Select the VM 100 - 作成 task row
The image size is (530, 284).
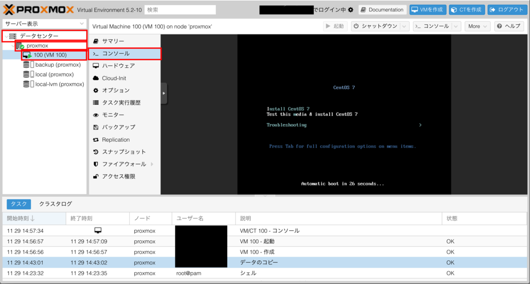(x=264, y=252)
